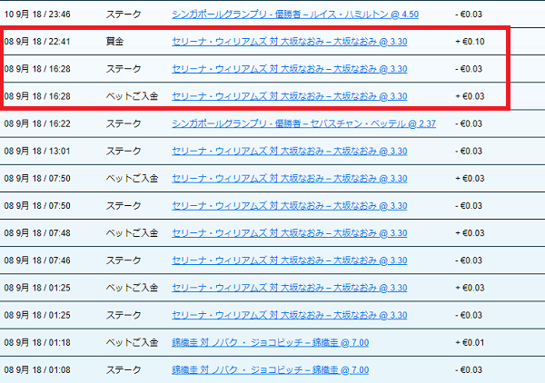Open the 錦織圭 @ 7.00 link in the 01:18 row
This screenshot has width=545, height=383.
271,342
